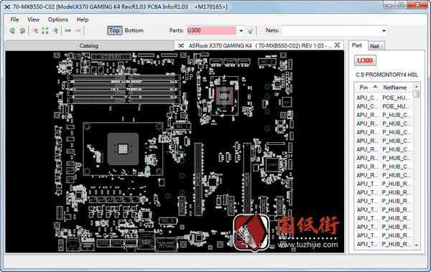Select the first P_HUB_R... pin row
The width and height of the screenshot is (431, 272).
384,184
